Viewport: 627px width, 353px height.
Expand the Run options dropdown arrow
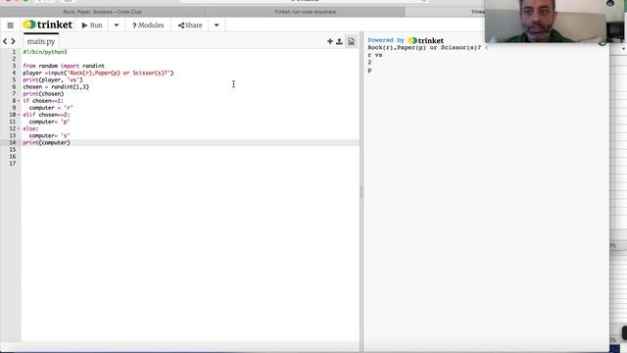click(117, 25)
